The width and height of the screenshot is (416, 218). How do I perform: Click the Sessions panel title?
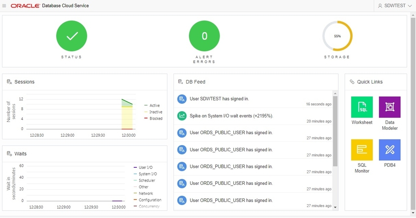24,82
